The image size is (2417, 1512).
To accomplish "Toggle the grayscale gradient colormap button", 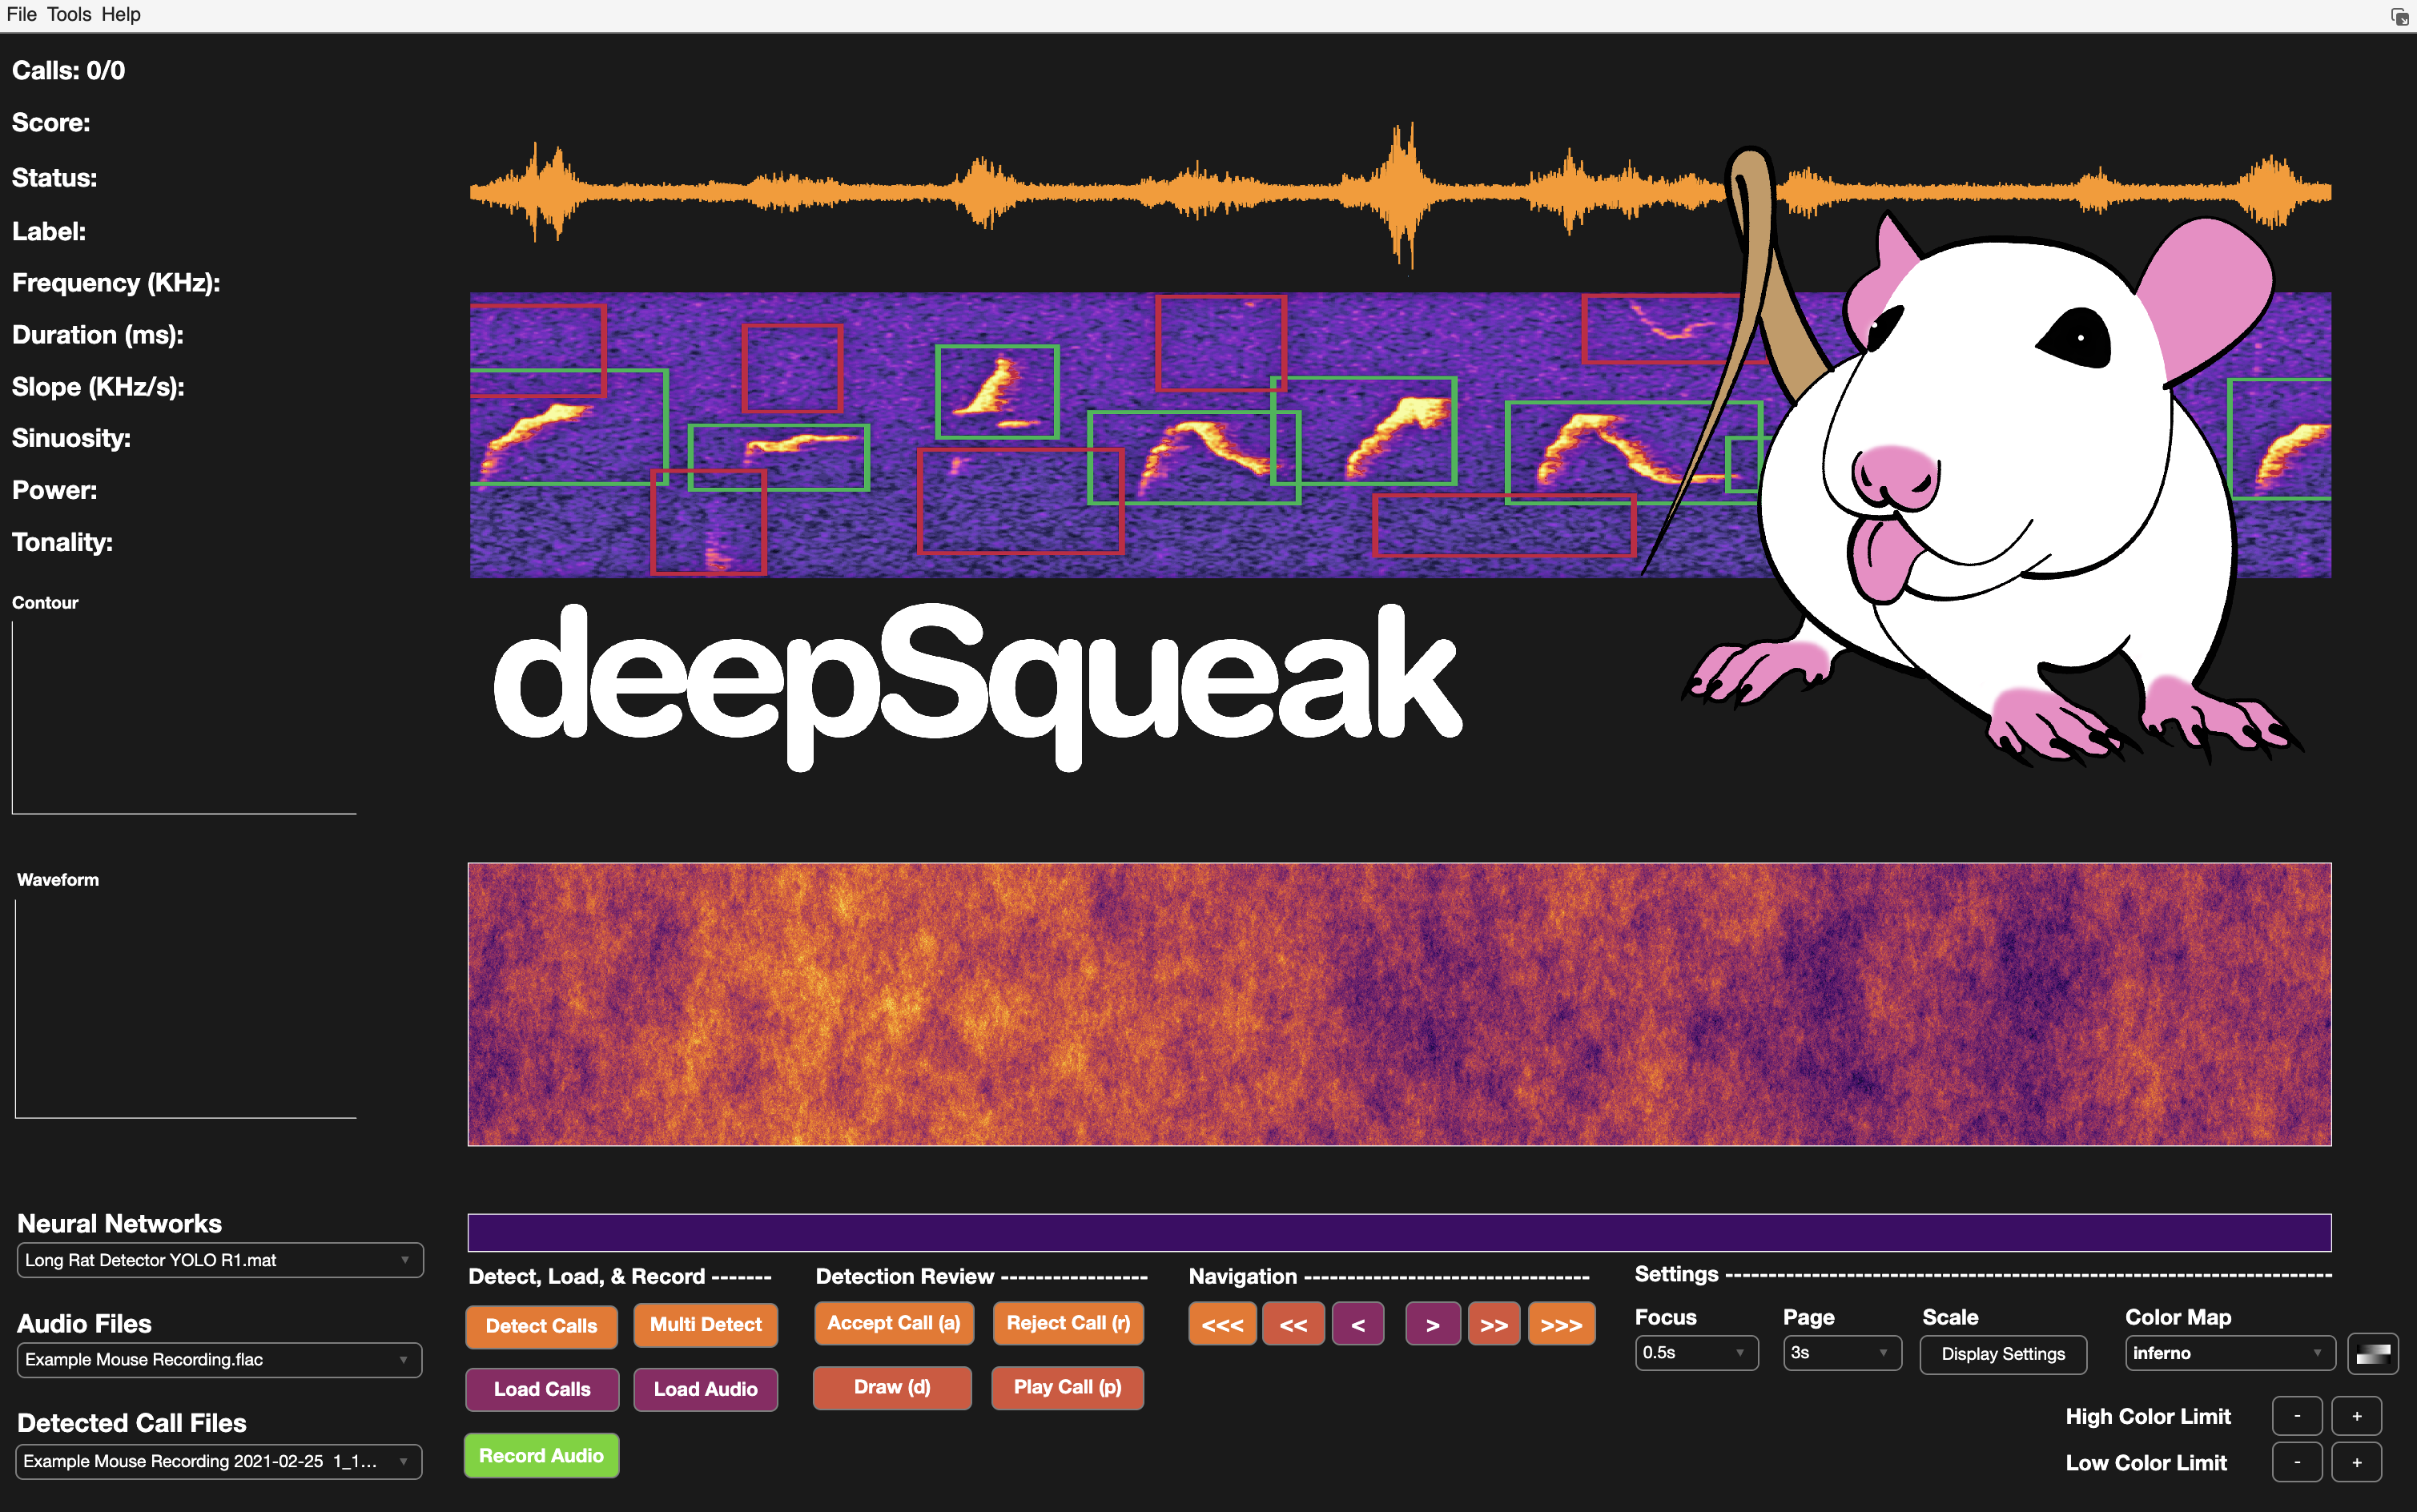I will (2373, 1354).
